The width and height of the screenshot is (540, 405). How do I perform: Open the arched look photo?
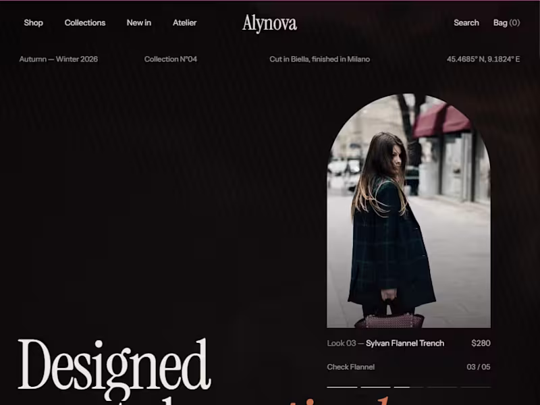click(x=408, y=211)
